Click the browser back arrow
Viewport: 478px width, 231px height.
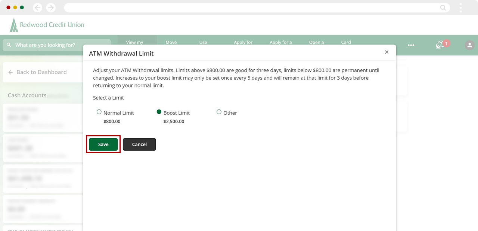click(x=37, y=7)
